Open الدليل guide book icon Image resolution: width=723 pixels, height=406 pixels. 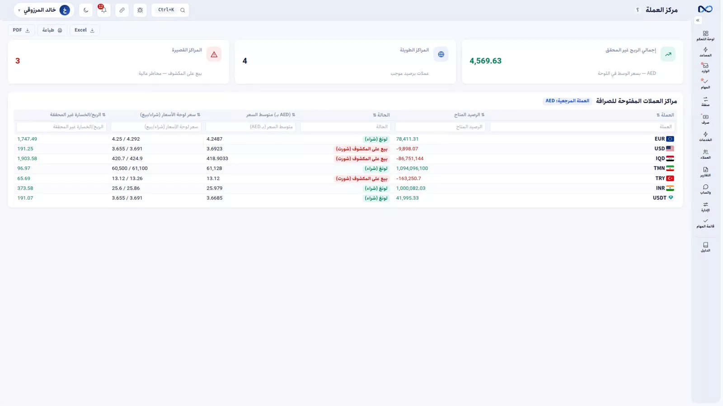point(705,247)
